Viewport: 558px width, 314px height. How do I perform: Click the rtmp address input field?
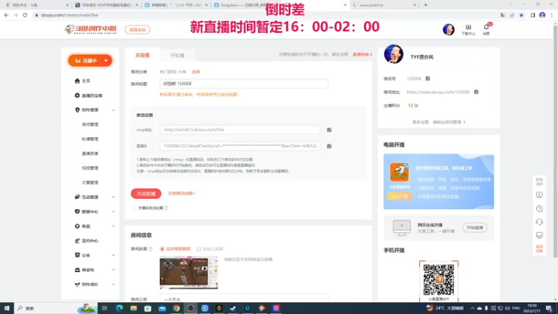point(240,130)
